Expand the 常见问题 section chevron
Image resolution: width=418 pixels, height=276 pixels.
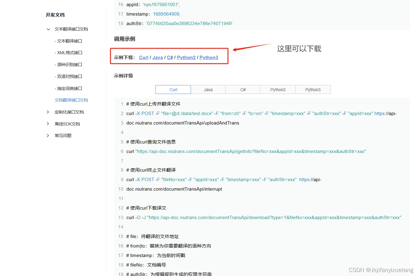(x=48, y=136)
